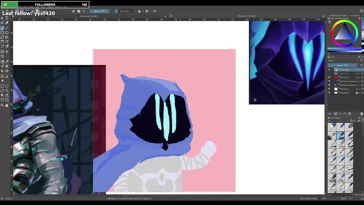Toggle visibility of first Paint Layer 2 (pasted)
The image size is (364, 205).
(329, 81)
